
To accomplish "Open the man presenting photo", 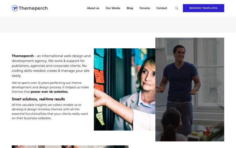I will pos(190,89).
